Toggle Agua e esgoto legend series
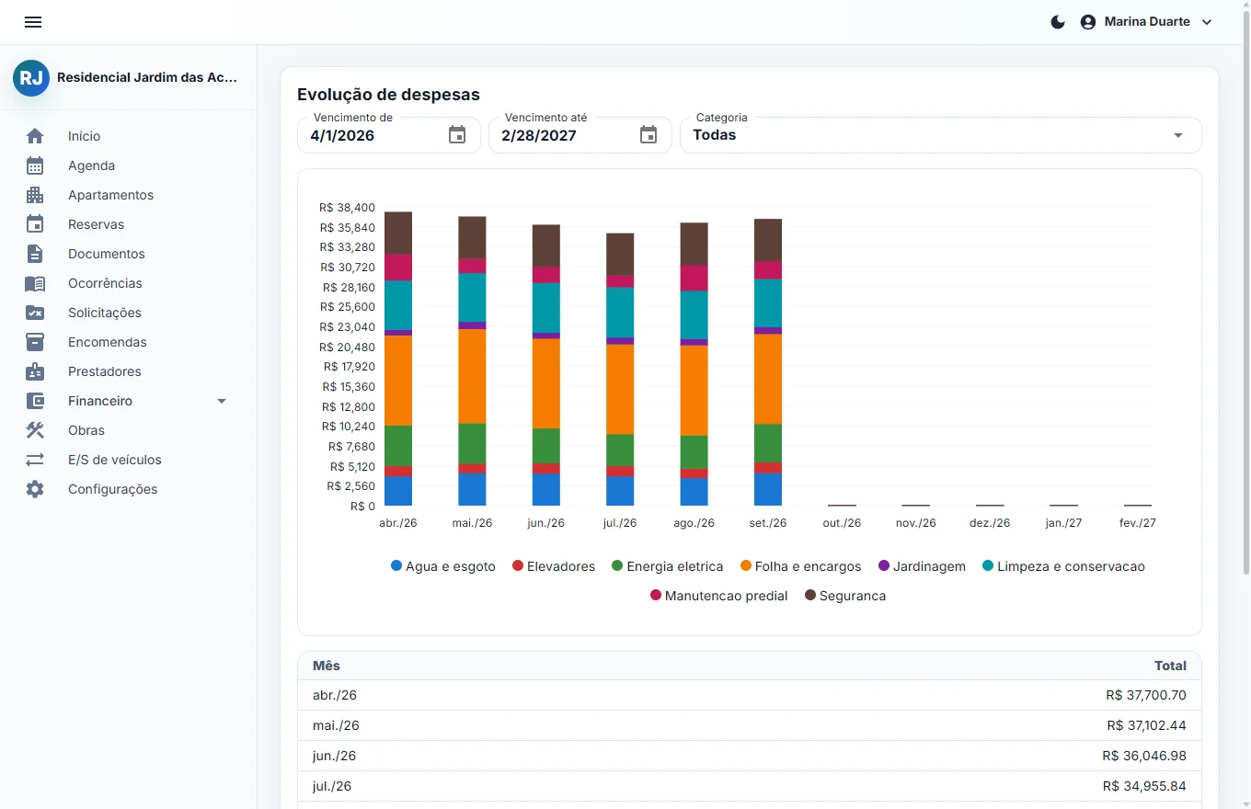 [443, 566]
